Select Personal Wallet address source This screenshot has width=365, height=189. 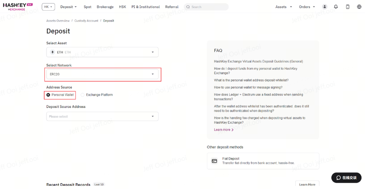coord(60,95)
